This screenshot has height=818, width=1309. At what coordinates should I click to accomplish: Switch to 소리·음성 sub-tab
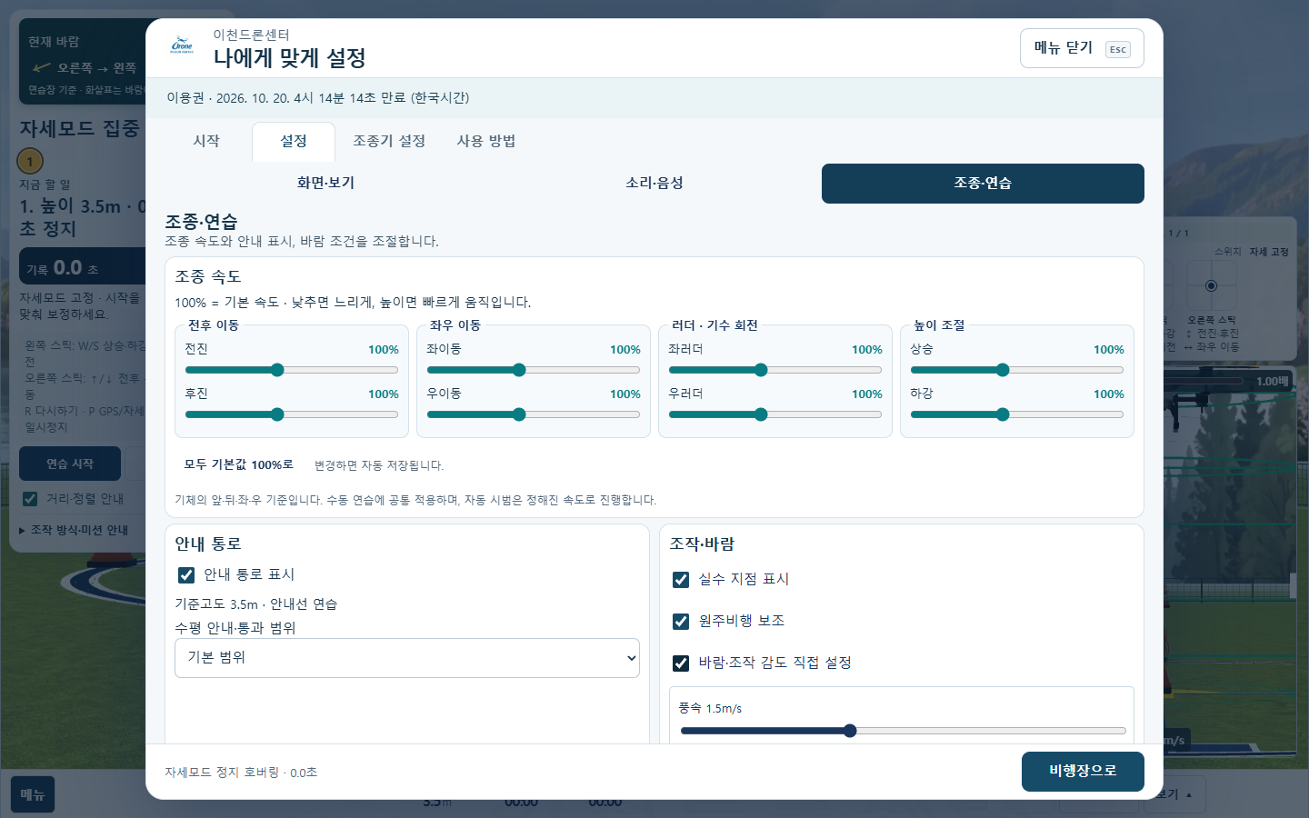[x=654, y=183]
